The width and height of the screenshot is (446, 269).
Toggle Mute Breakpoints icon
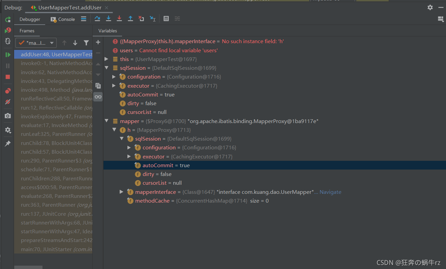tap(8, 102)
